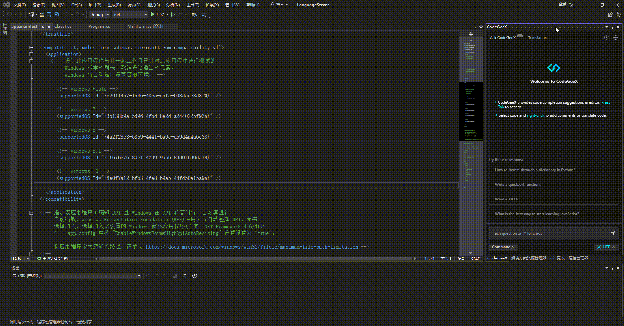Image resolution: width=624 pixels, height=326 pixels.
Task: Switch to the Class1.cs tab
Action: pos(63,26)
